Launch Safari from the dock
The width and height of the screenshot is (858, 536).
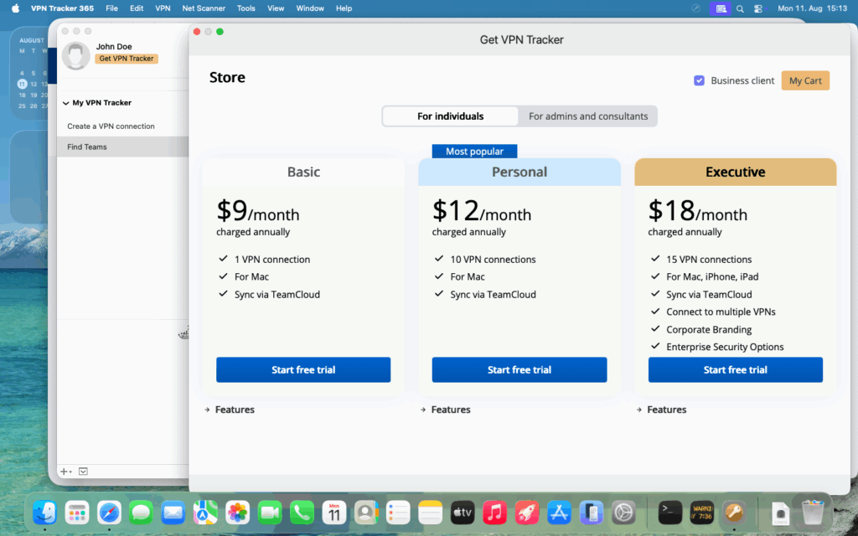coord(109,513)
